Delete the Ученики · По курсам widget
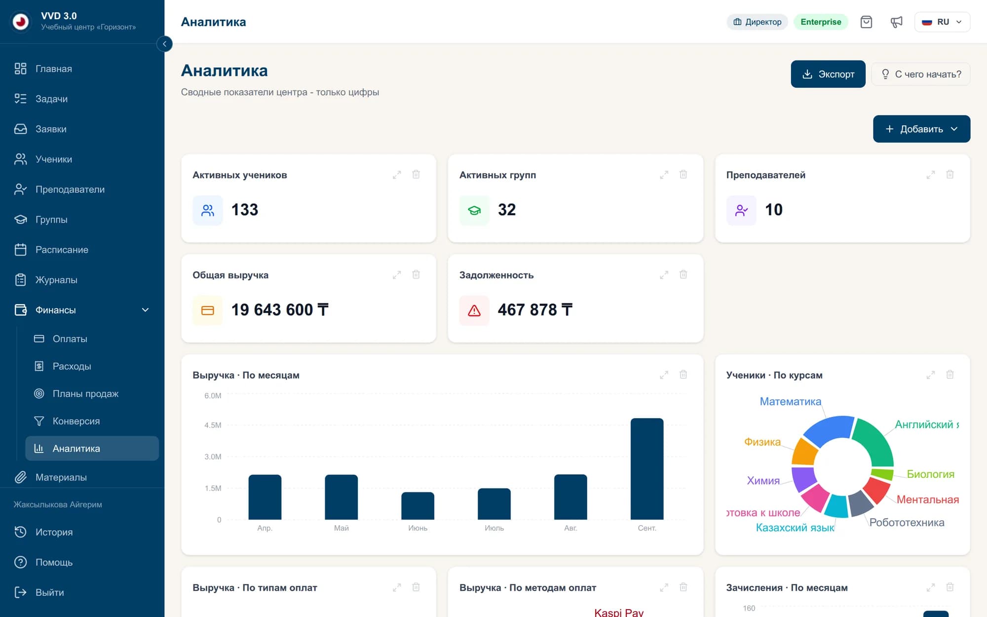The height and width of the screenshot is (617, 987). pyautogui.click(x=949, y=375)
